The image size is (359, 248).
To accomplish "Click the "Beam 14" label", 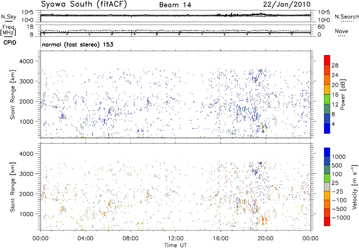I will pyautogui.click(x=175, y=5).
